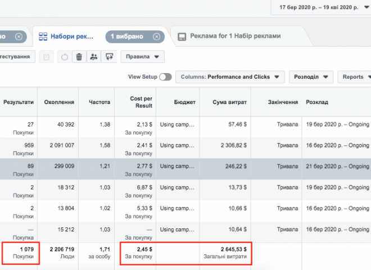Click the clipboard paste icon in toolbar
Screen dimensions: 371x270
click(x=46, y=57)
